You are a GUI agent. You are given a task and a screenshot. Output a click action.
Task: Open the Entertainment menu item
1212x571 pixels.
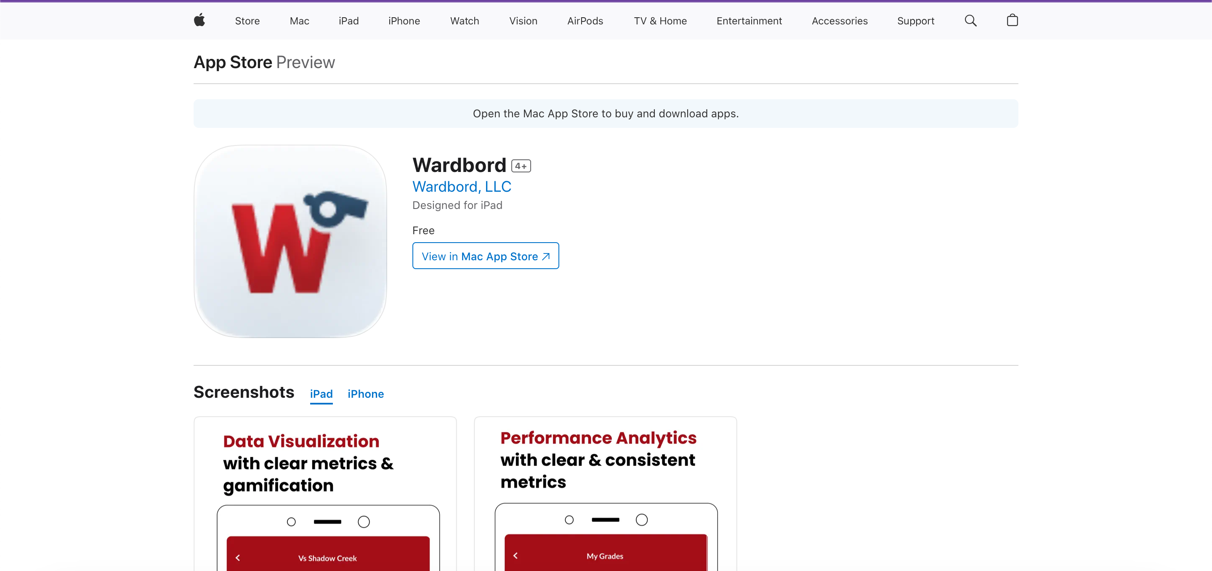point(749,21)
